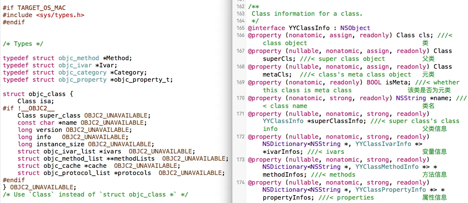
Task: Click the Chinese comment '属性信息'
Action: pyautogui.click(x=435, y=198)
